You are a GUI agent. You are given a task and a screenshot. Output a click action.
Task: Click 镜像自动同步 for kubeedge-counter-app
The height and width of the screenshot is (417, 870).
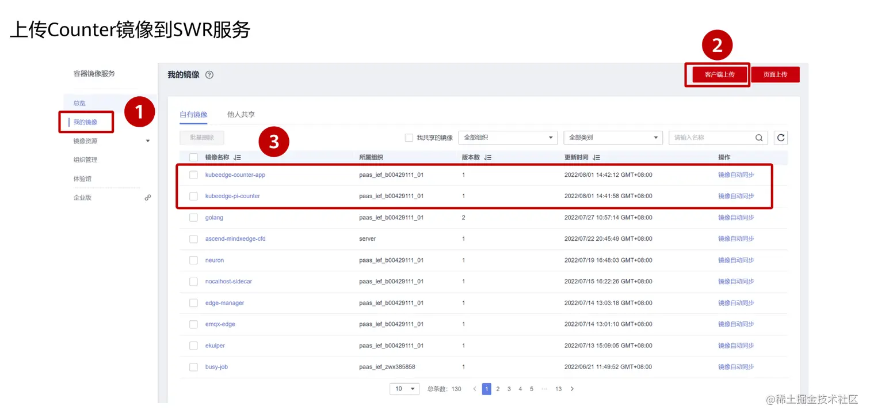[736, 175]
